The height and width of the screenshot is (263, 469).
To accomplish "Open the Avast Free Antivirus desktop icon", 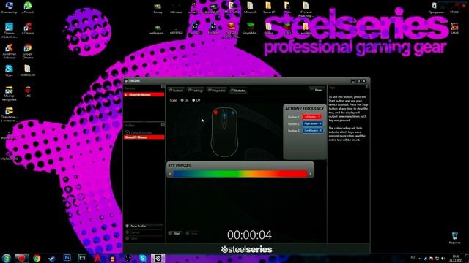I will tap(9, 51).
